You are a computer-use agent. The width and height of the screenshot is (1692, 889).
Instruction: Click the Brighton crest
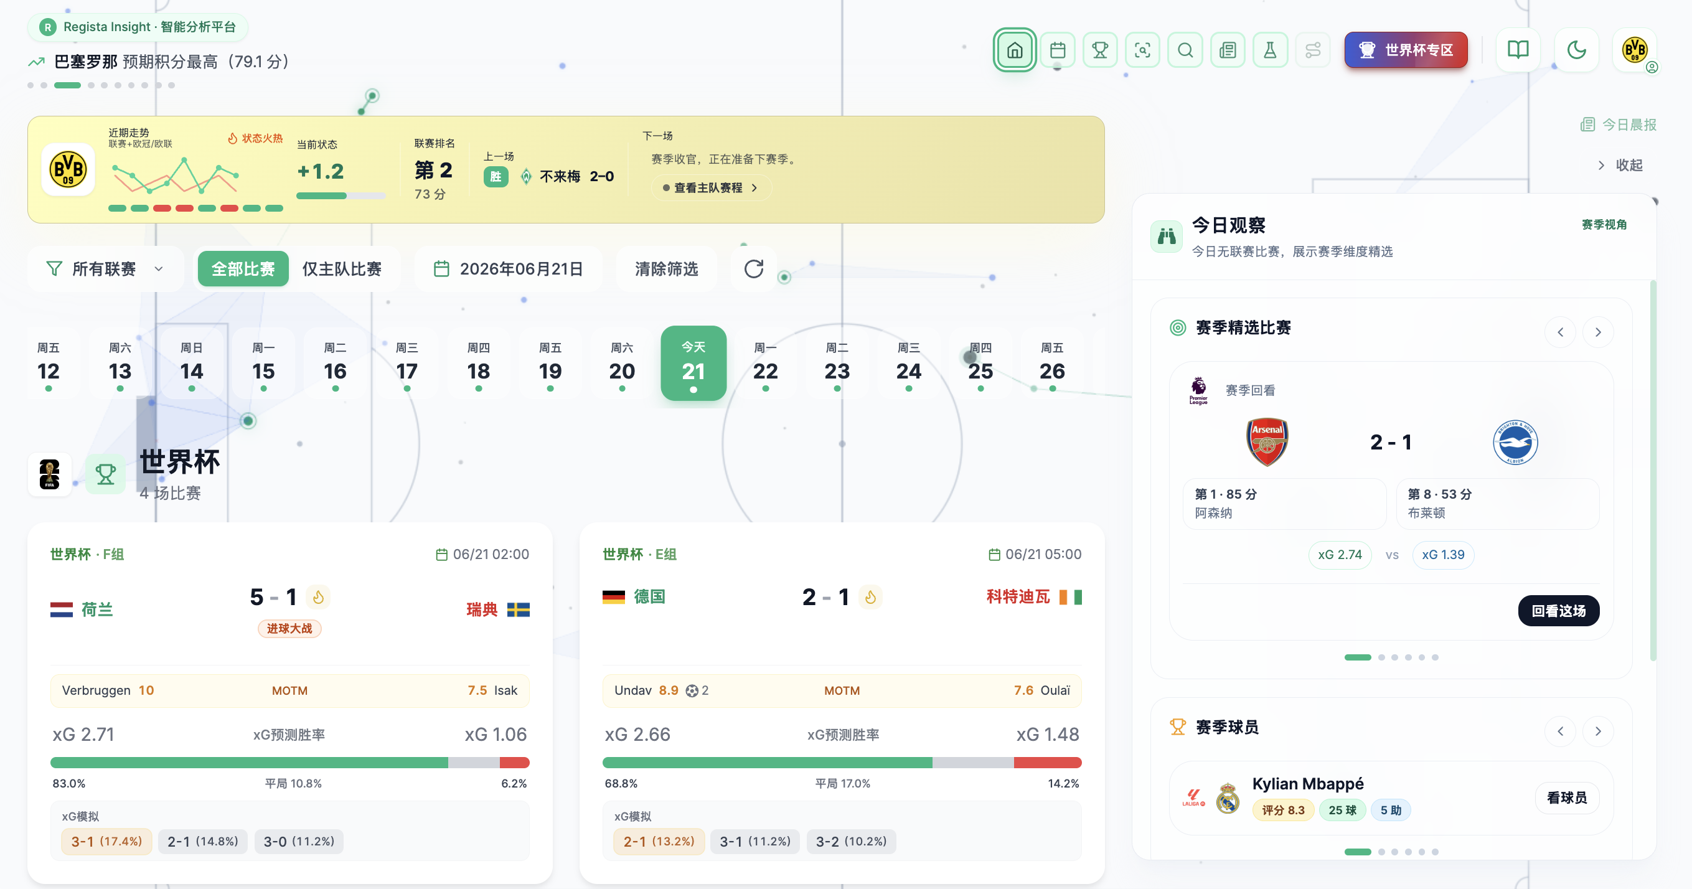(x=1515, y=442)
